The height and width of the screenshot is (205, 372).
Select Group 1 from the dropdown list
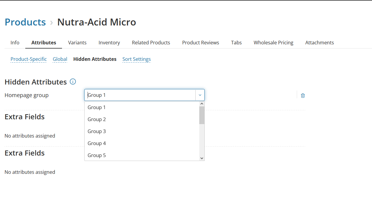tap(97, 107)
